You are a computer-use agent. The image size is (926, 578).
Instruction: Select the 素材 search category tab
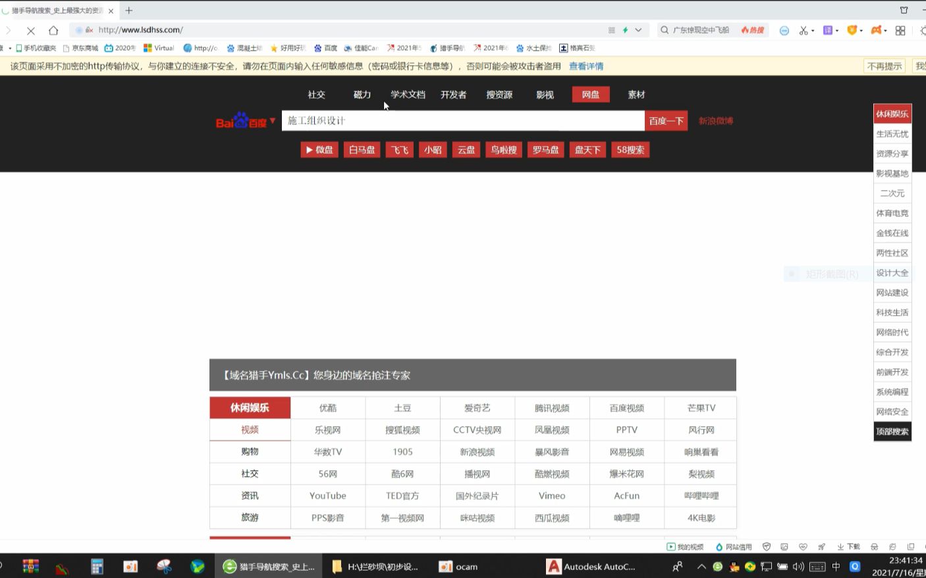[636, 95]
